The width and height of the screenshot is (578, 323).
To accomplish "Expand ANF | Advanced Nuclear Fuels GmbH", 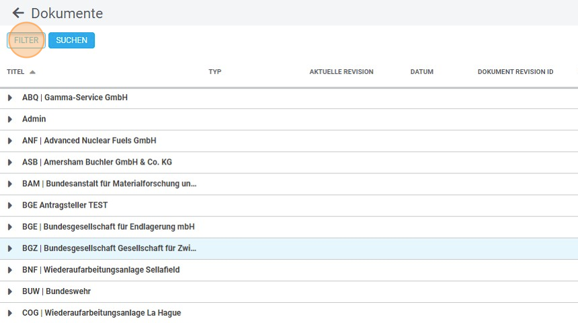I will click(10, 141).
